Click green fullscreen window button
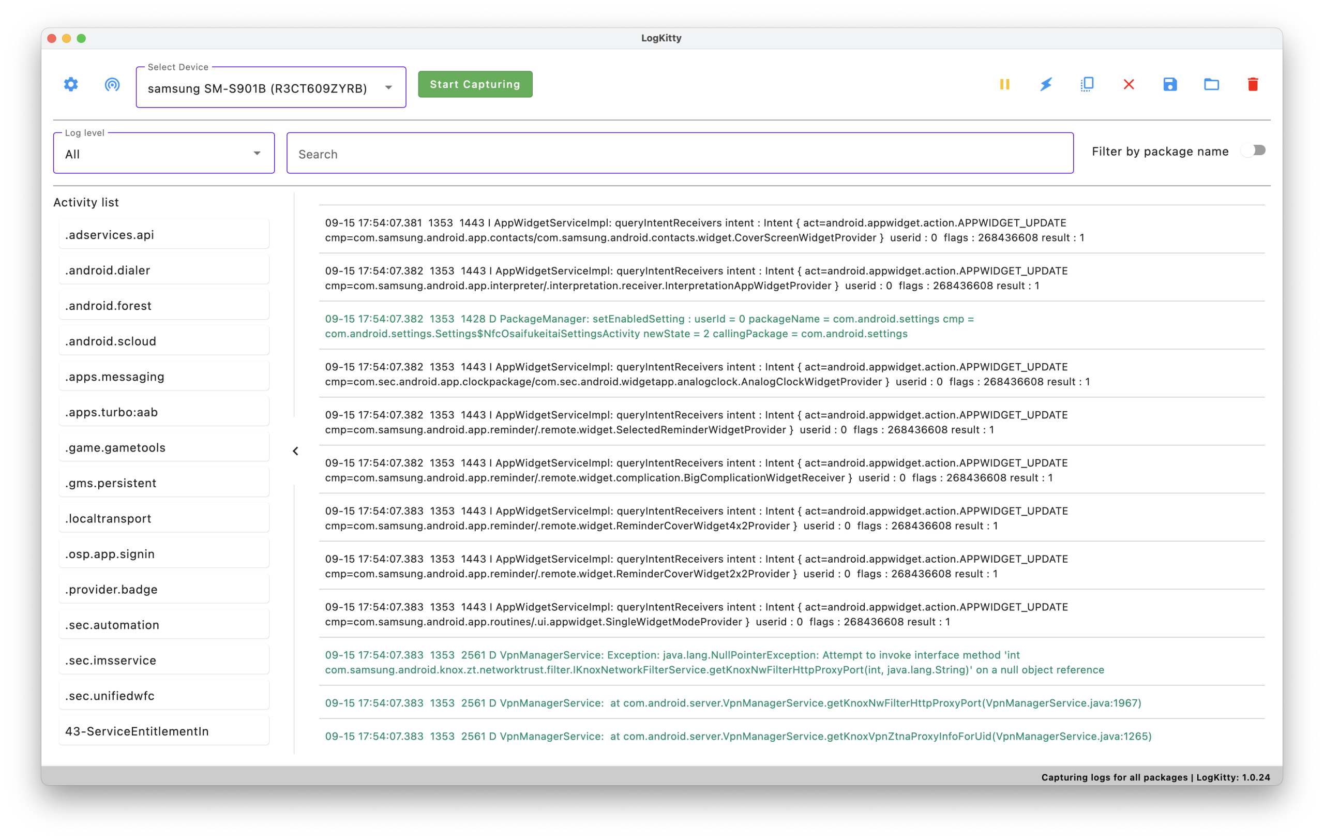Screen dimensions: 1324x840 click(81, 38)
